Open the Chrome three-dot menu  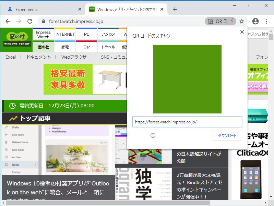(266, 21)
